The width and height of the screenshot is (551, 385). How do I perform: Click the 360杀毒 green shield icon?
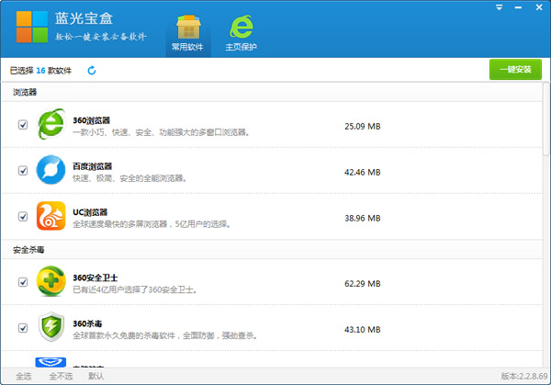(x=51, y=326)
